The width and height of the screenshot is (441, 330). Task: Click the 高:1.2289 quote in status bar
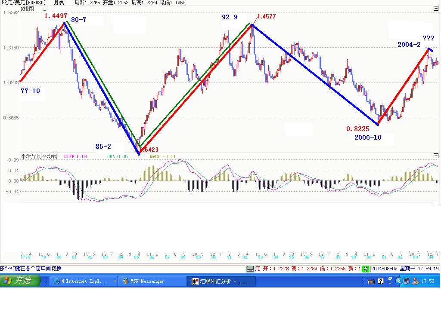304,269
